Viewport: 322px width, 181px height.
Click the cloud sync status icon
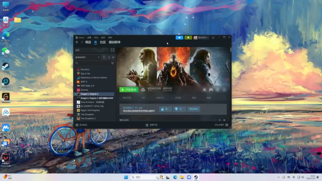pos(143,90)
